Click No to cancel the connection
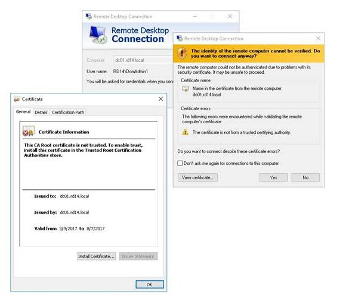Screen dimensions: 349x297 tap(305, 177)
